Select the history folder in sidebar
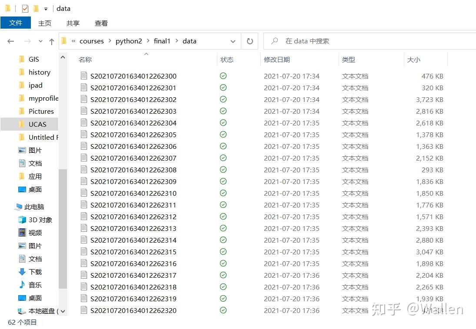This screenshot has width=476, height=329. [40, 72]
